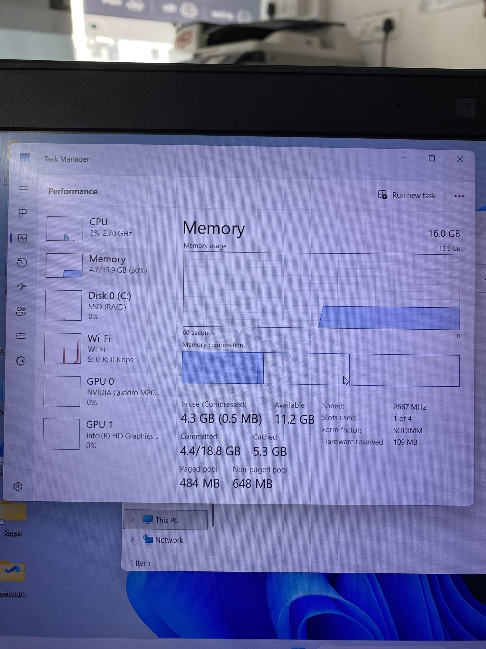Click the '2667 MHz' speed value
Screen dimensions: 486x649
point(410,407)
